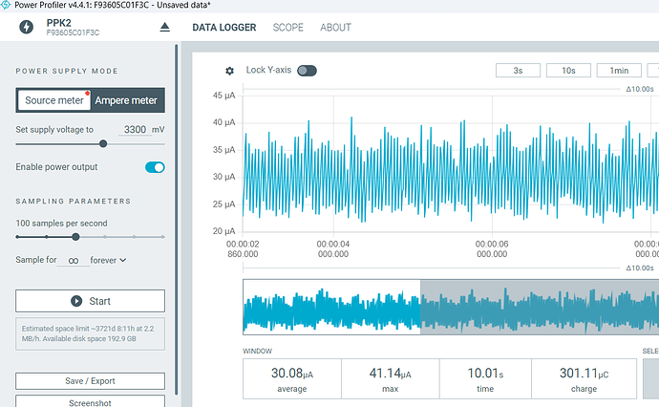
Task: Switch to the SCOPE tab
Action: (x=287, y=28)
